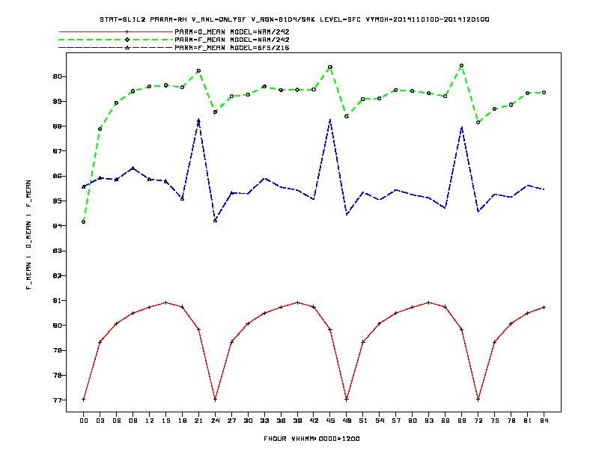
Task: Click blue line peak at hour 45
Action: point(330,120)
